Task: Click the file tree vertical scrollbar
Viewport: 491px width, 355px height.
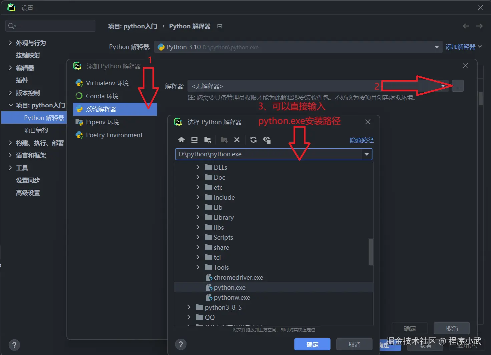Action: (371, 252)
